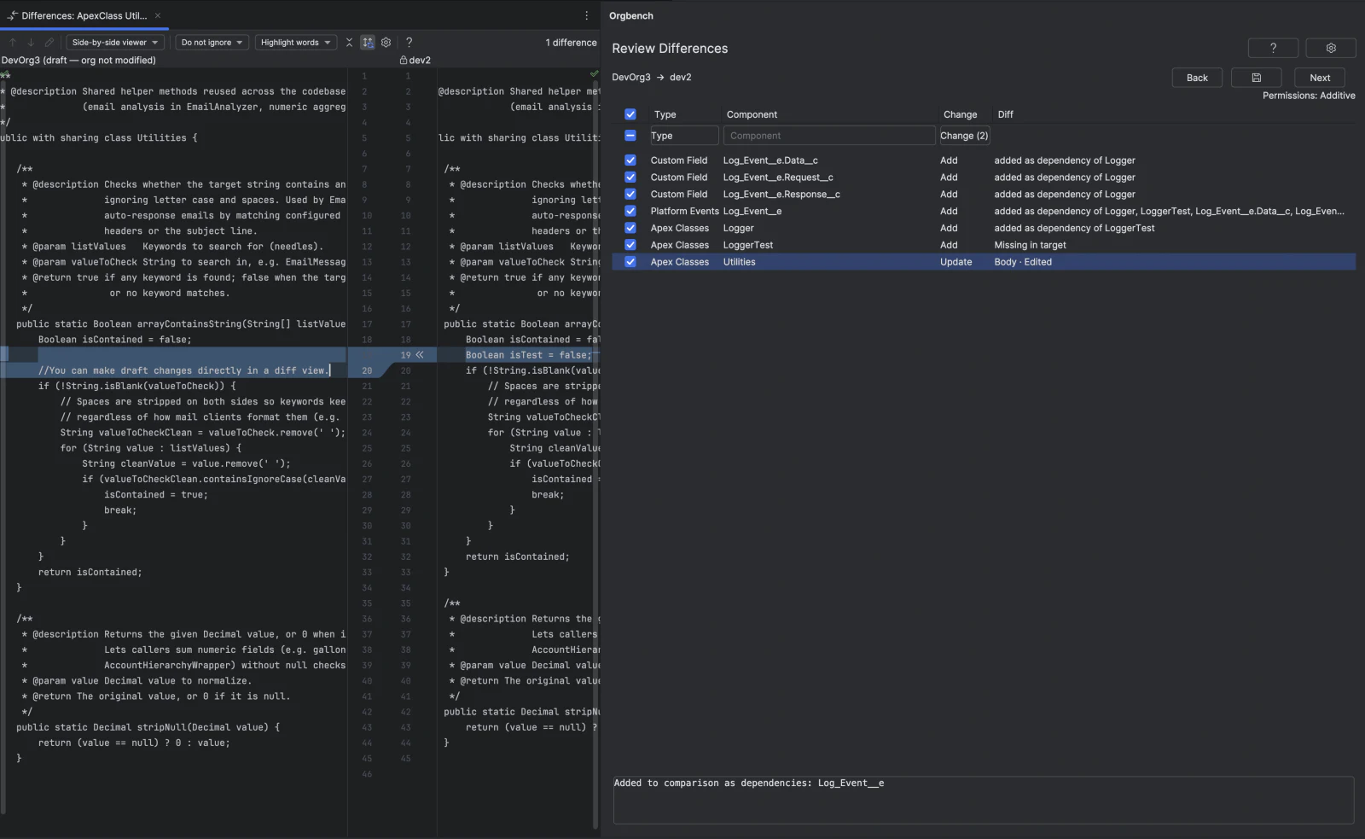1365x839 pixels.
Task: Apply the line 19 change with the chevron arrows
Action: pos(420,354)
